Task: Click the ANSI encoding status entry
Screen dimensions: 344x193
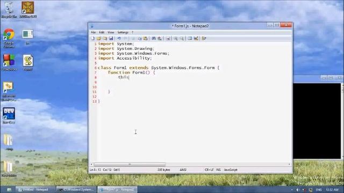Action: click(183, 170)
